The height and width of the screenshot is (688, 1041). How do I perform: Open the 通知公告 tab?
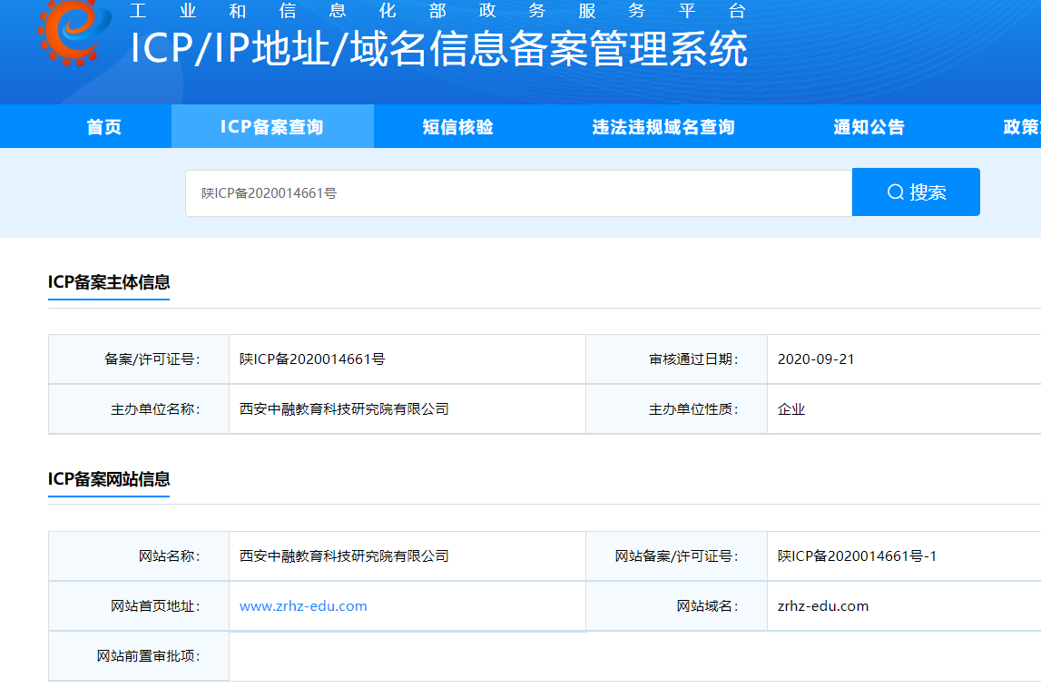[869, 127]
